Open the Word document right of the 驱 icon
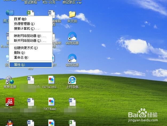The width and height of the screenshot is (167, 126). (31, 102)
